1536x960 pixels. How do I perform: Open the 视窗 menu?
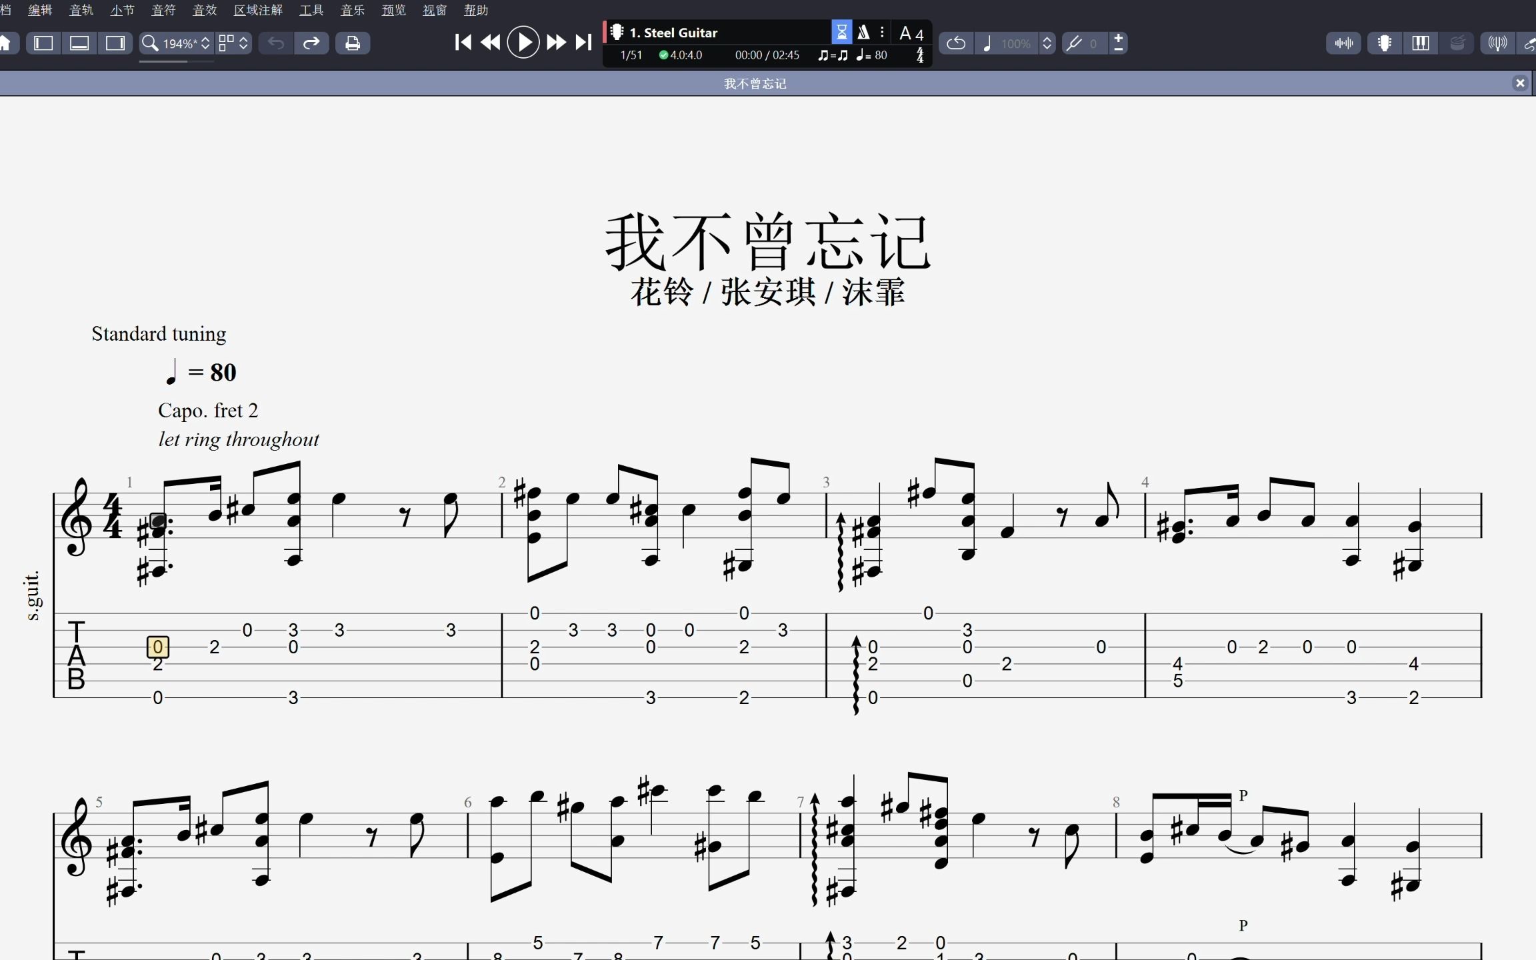tap(435, 10)
